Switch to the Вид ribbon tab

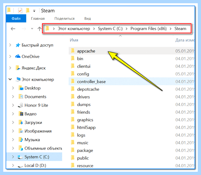tap(88, 18)
